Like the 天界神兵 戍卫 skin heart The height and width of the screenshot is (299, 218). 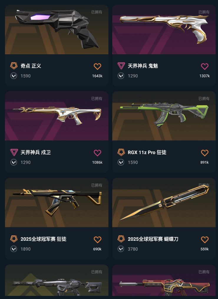point(98,153)
